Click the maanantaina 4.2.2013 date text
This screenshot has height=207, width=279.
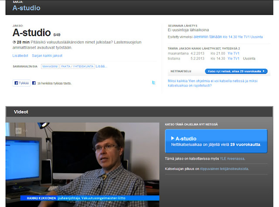186,53
